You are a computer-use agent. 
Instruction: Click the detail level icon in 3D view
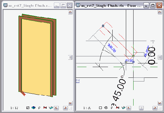[x=28, y=108]
